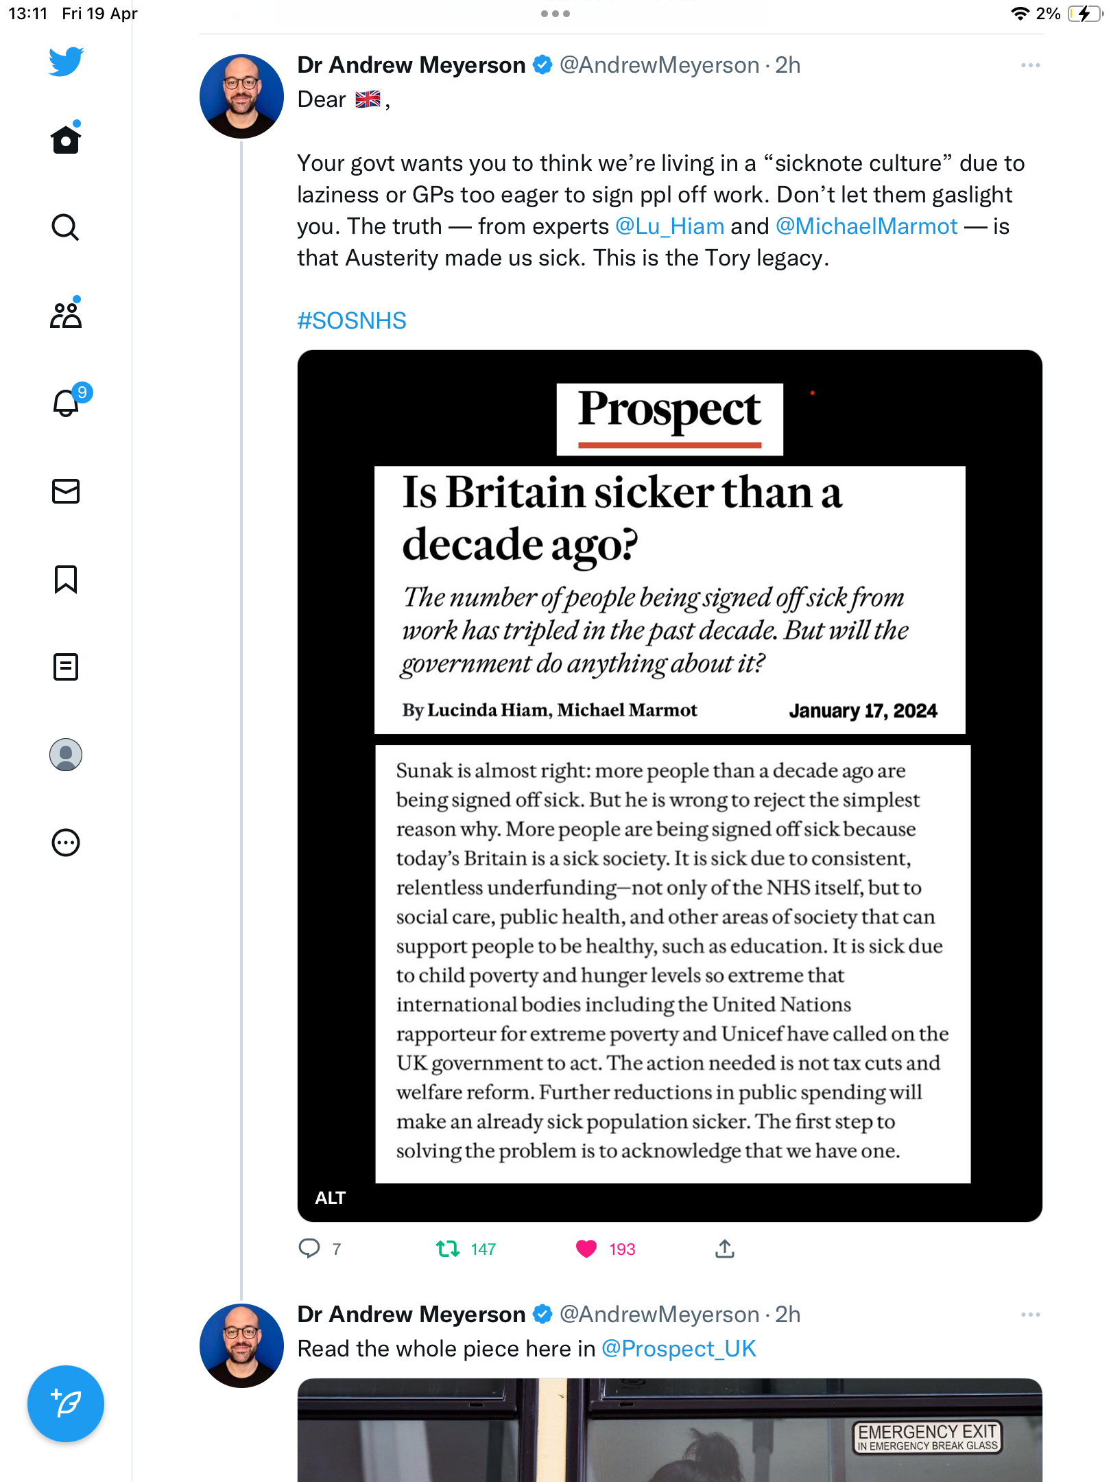This screenshot has height=1482, width=1111.
Task: Open the @Lu_Hiam mention link
Action: point(669,226)
